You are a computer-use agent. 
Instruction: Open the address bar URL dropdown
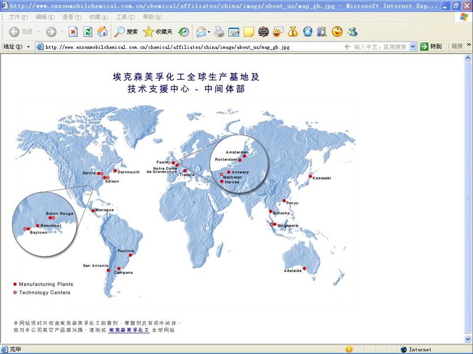(x=413, y=47)
